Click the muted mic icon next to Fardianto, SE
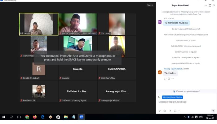Image resolution: width=217 pixels, height=124 pixels. click(21, 100)
